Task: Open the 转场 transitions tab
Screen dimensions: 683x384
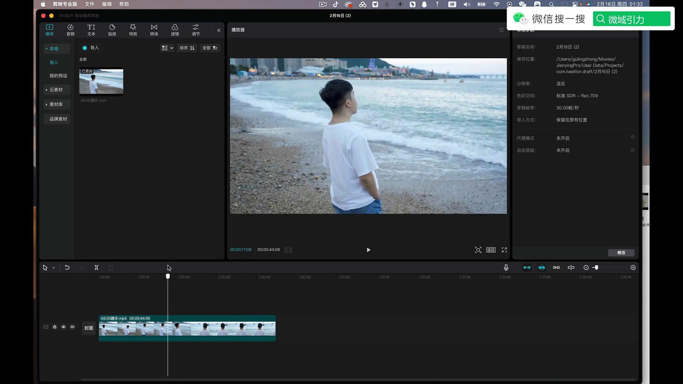Action: (154, 30)
